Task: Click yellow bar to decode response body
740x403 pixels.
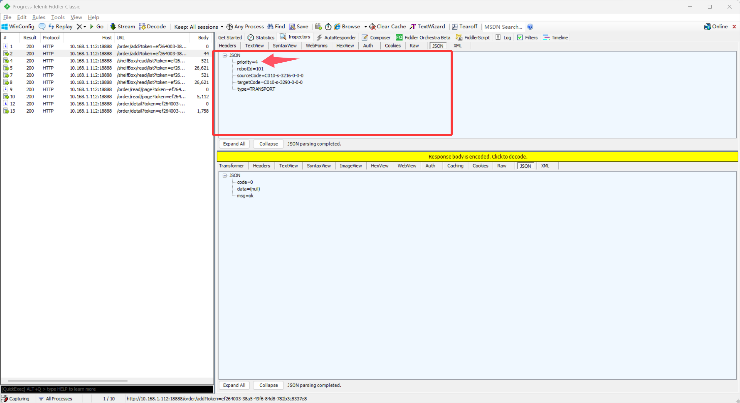Action: [478, 157]
